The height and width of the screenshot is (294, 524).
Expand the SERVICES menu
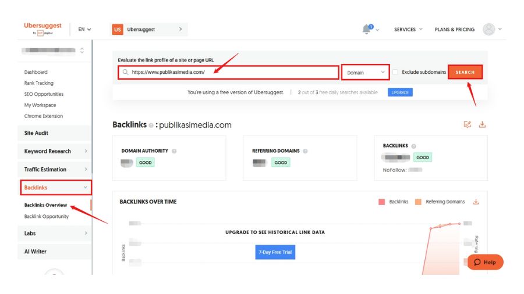(408, 29)
